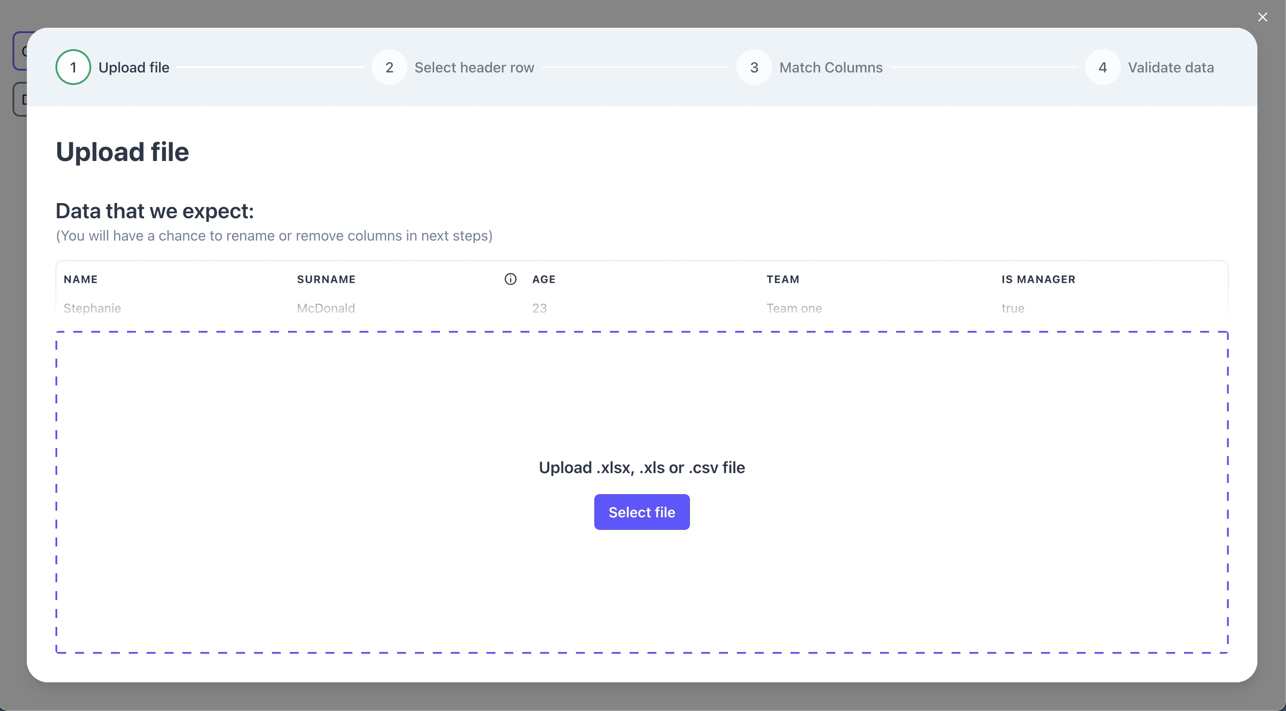
Task: Click the Age column info icon
Action: pos(510,279)
